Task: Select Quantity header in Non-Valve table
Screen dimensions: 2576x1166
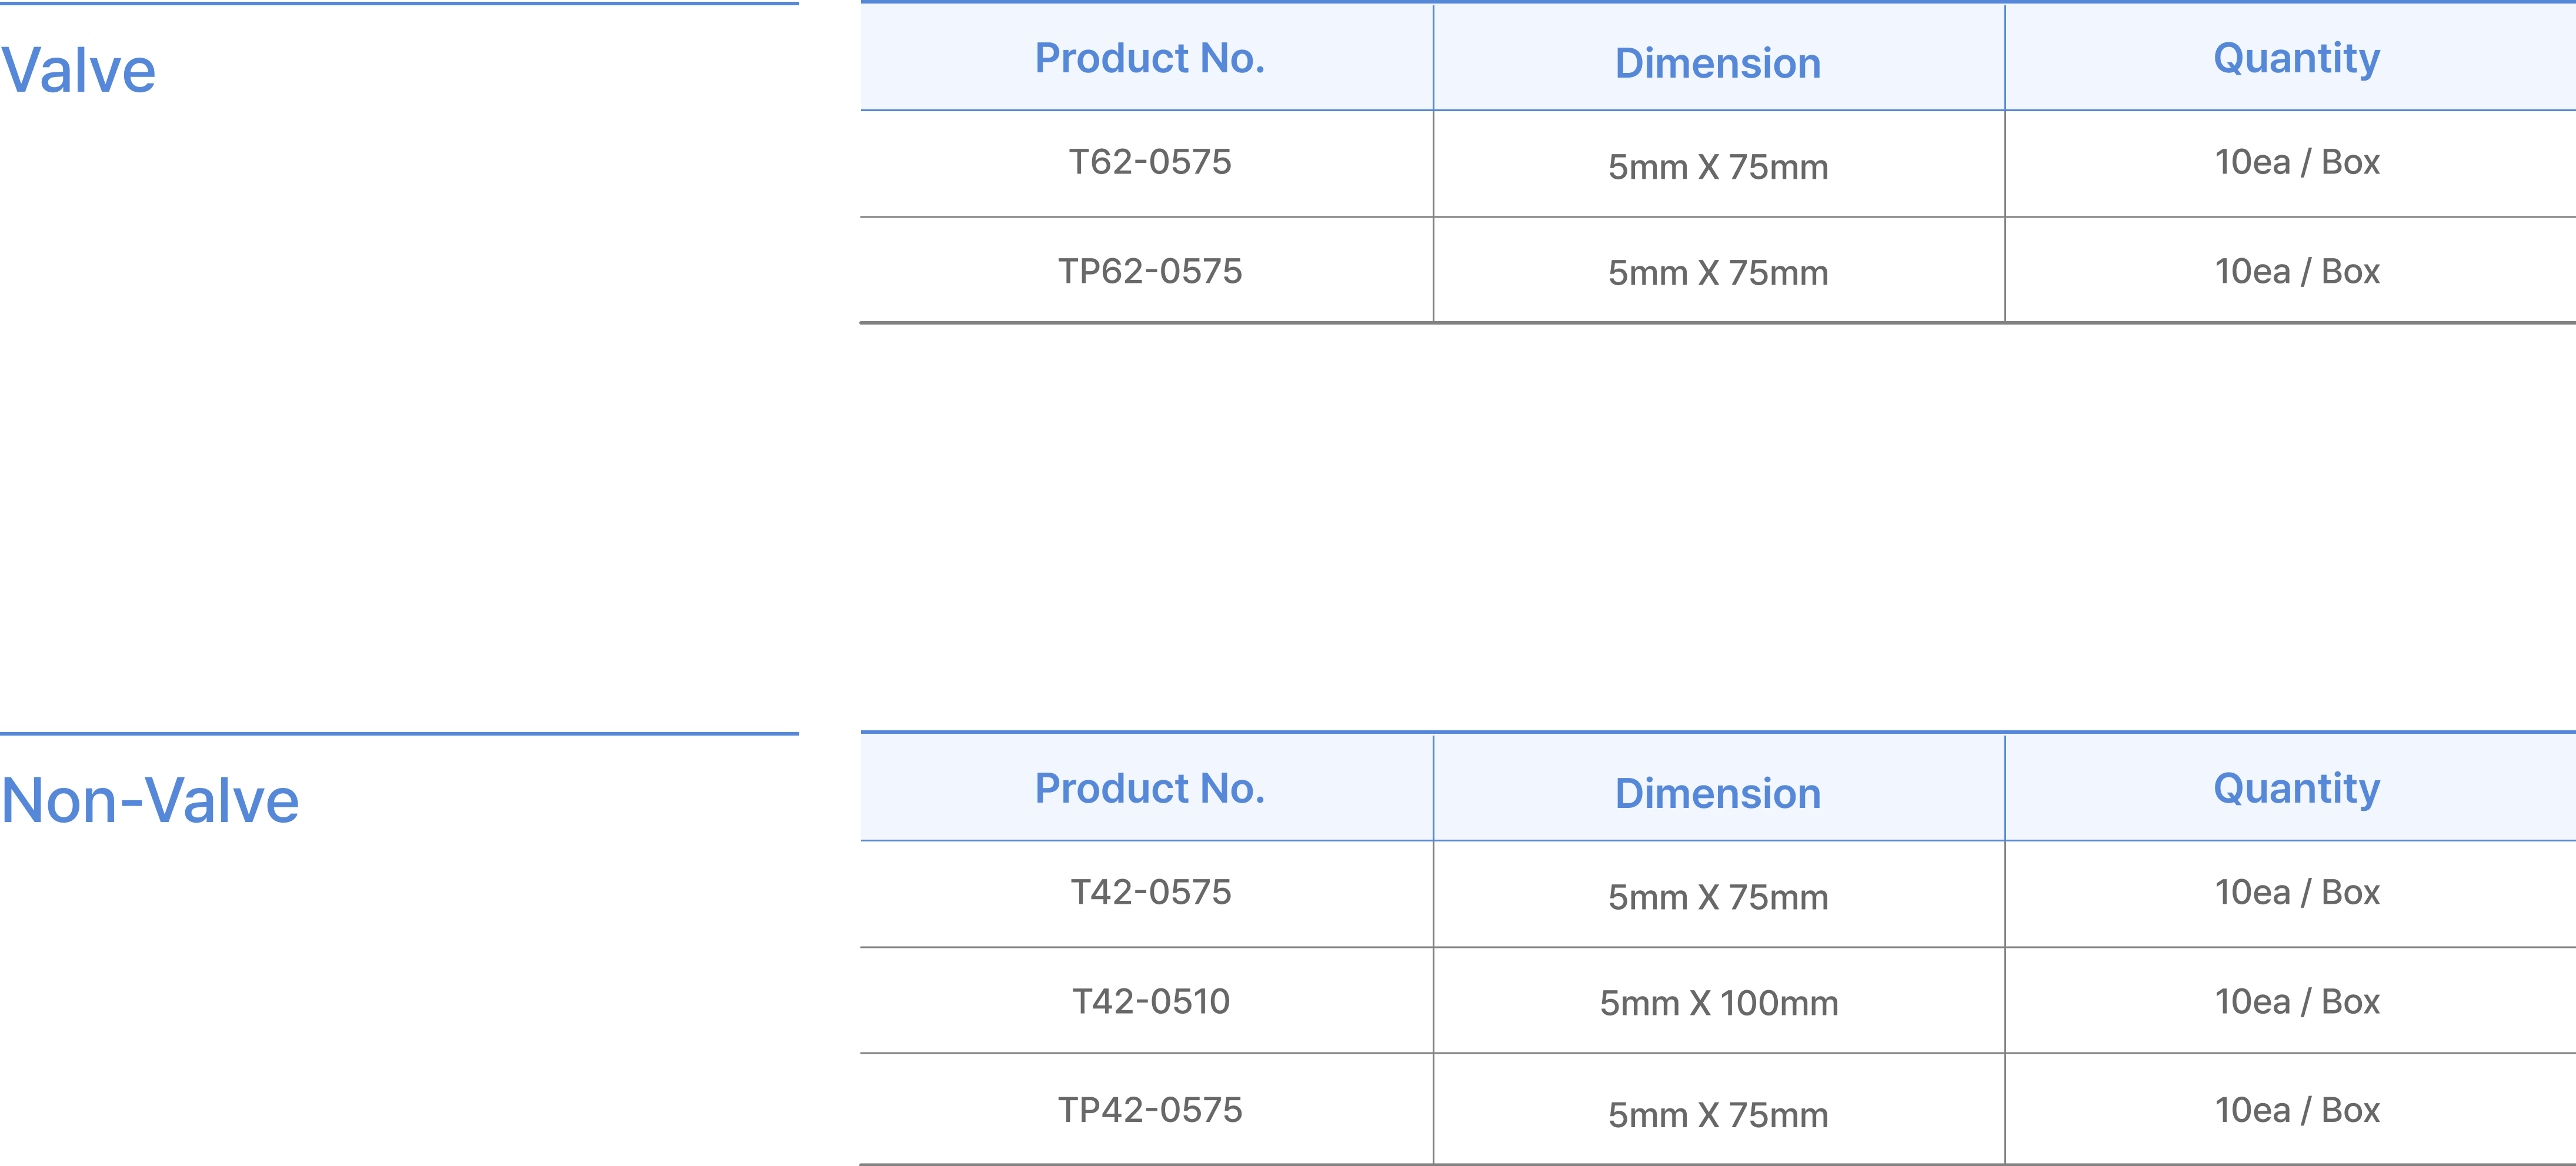Action: click(x=2296, y=789)
